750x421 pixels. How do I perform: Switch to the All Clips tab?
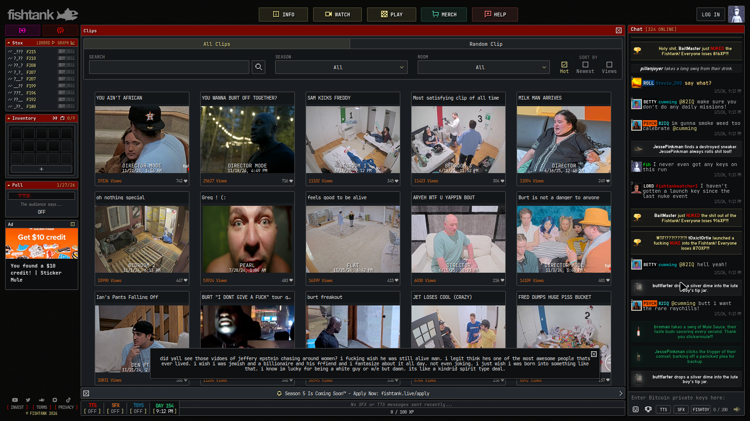[217, 44]
